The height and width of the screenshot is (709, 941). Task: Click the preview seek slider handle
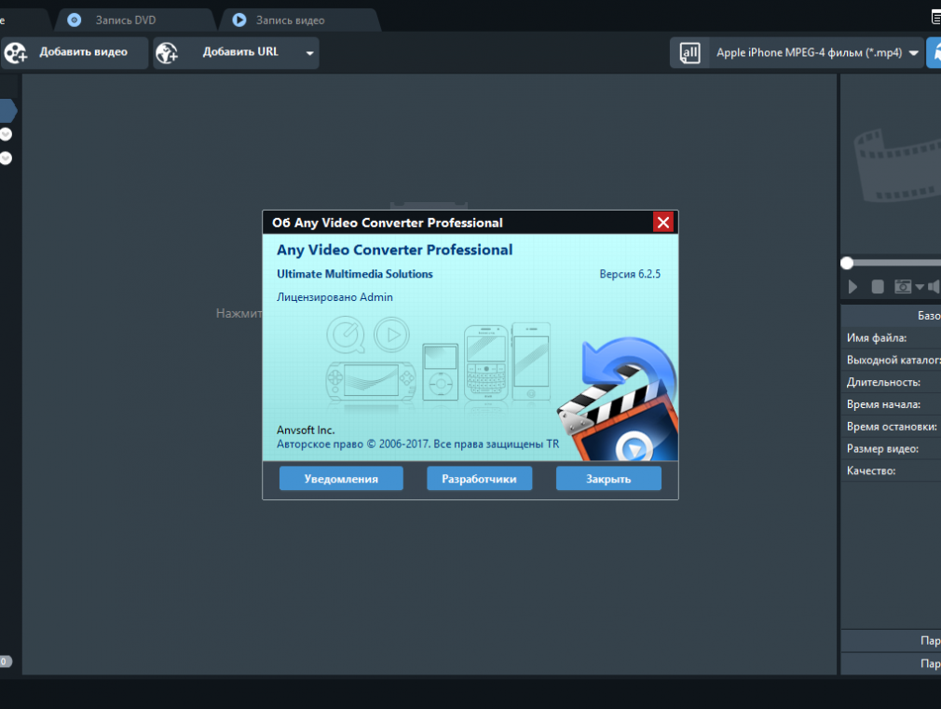pos(847,263)
